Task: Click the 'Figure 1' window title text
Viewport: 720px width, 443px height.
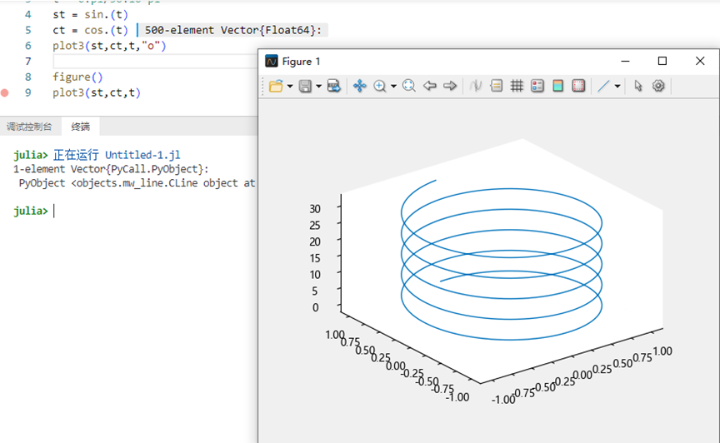Action: tap(301, 62)
